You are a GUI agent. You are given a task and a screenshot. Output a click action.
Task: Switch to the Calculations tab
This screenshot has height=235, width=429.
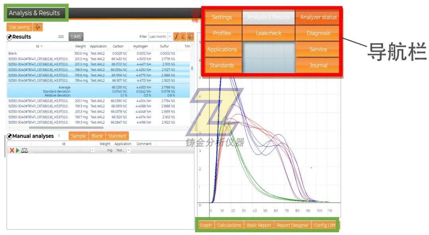229,225
